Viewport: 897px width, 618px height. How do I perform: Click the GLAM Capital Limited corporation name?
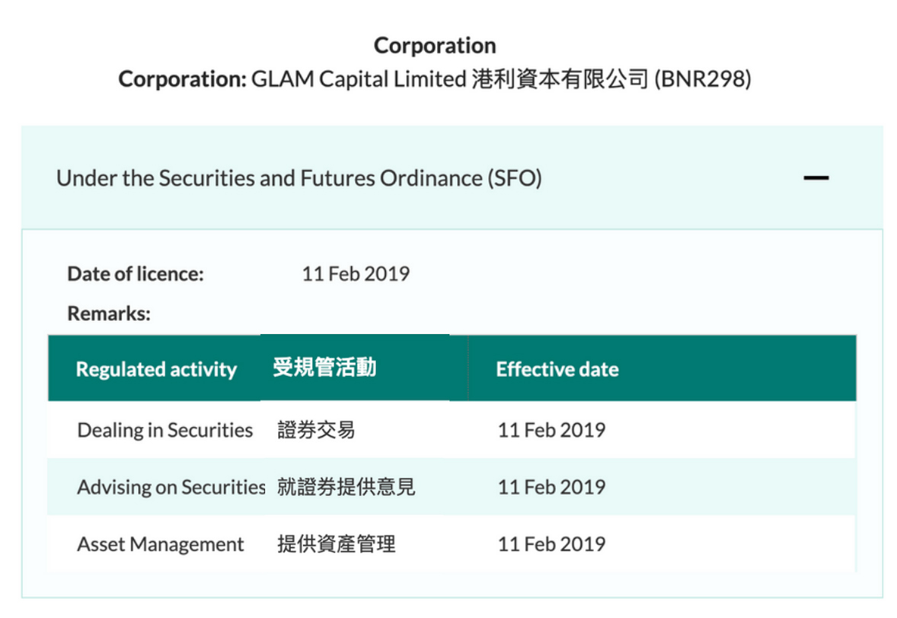click(x=359, y=79)
